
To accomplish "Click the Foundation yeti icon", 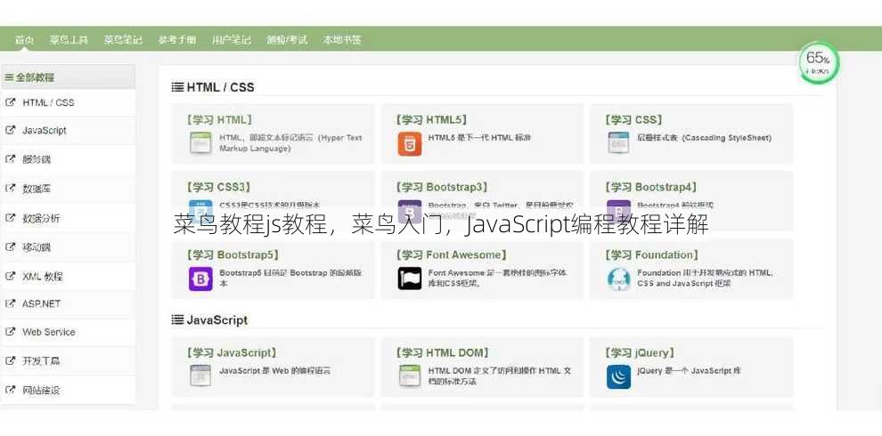I will coord(619,279).
